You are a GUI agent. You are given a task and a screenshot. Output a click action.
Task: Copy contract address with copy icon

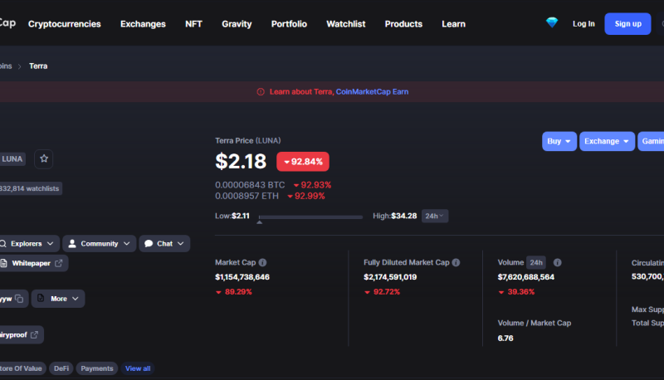pyautogui.click(x=19, y=299)
